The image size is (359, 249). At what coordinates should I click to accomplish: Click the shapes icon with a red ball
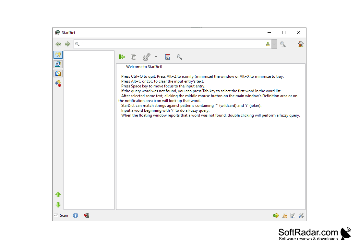click(x=58, y=84)
